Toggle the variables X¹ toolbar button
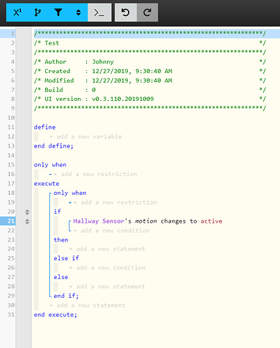 point(17,13)
